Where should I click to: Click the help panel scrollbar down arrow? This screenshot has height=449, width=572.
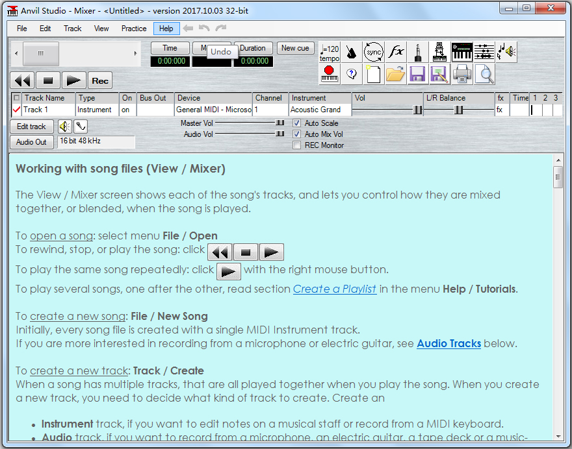click(558, 436)
